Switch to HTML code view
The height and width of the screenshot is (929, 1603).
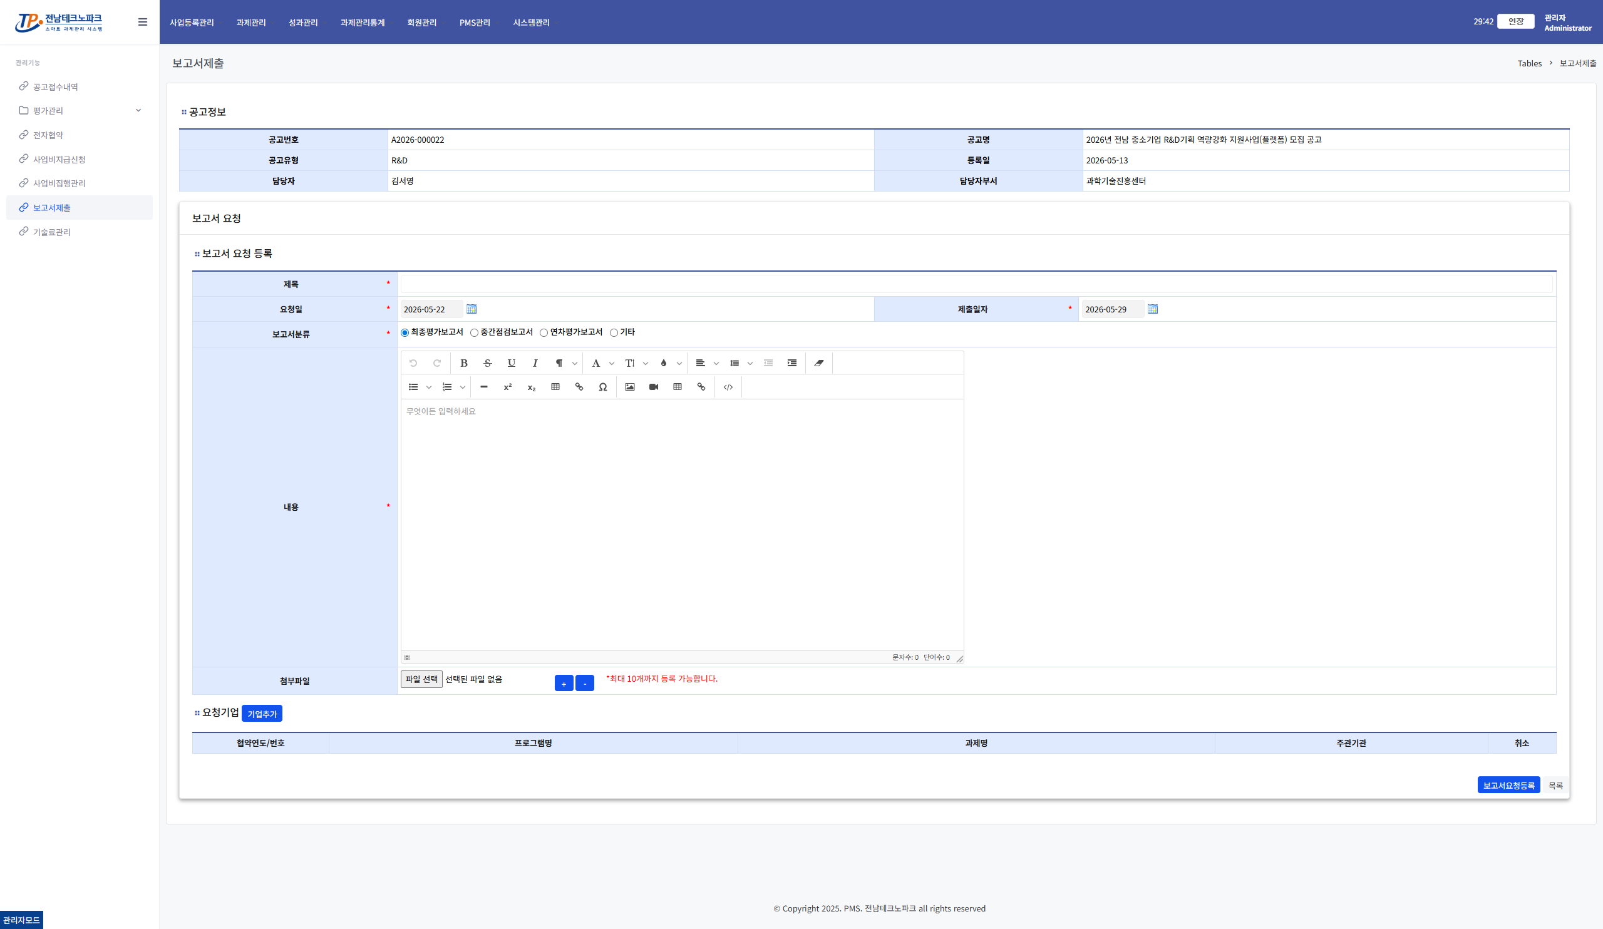coord(728,388)
